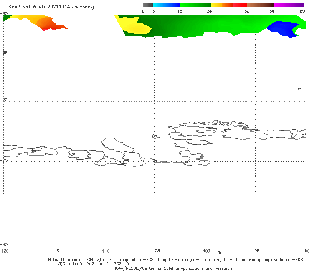Click the -100 longitude axis label

tap(205, 251)
